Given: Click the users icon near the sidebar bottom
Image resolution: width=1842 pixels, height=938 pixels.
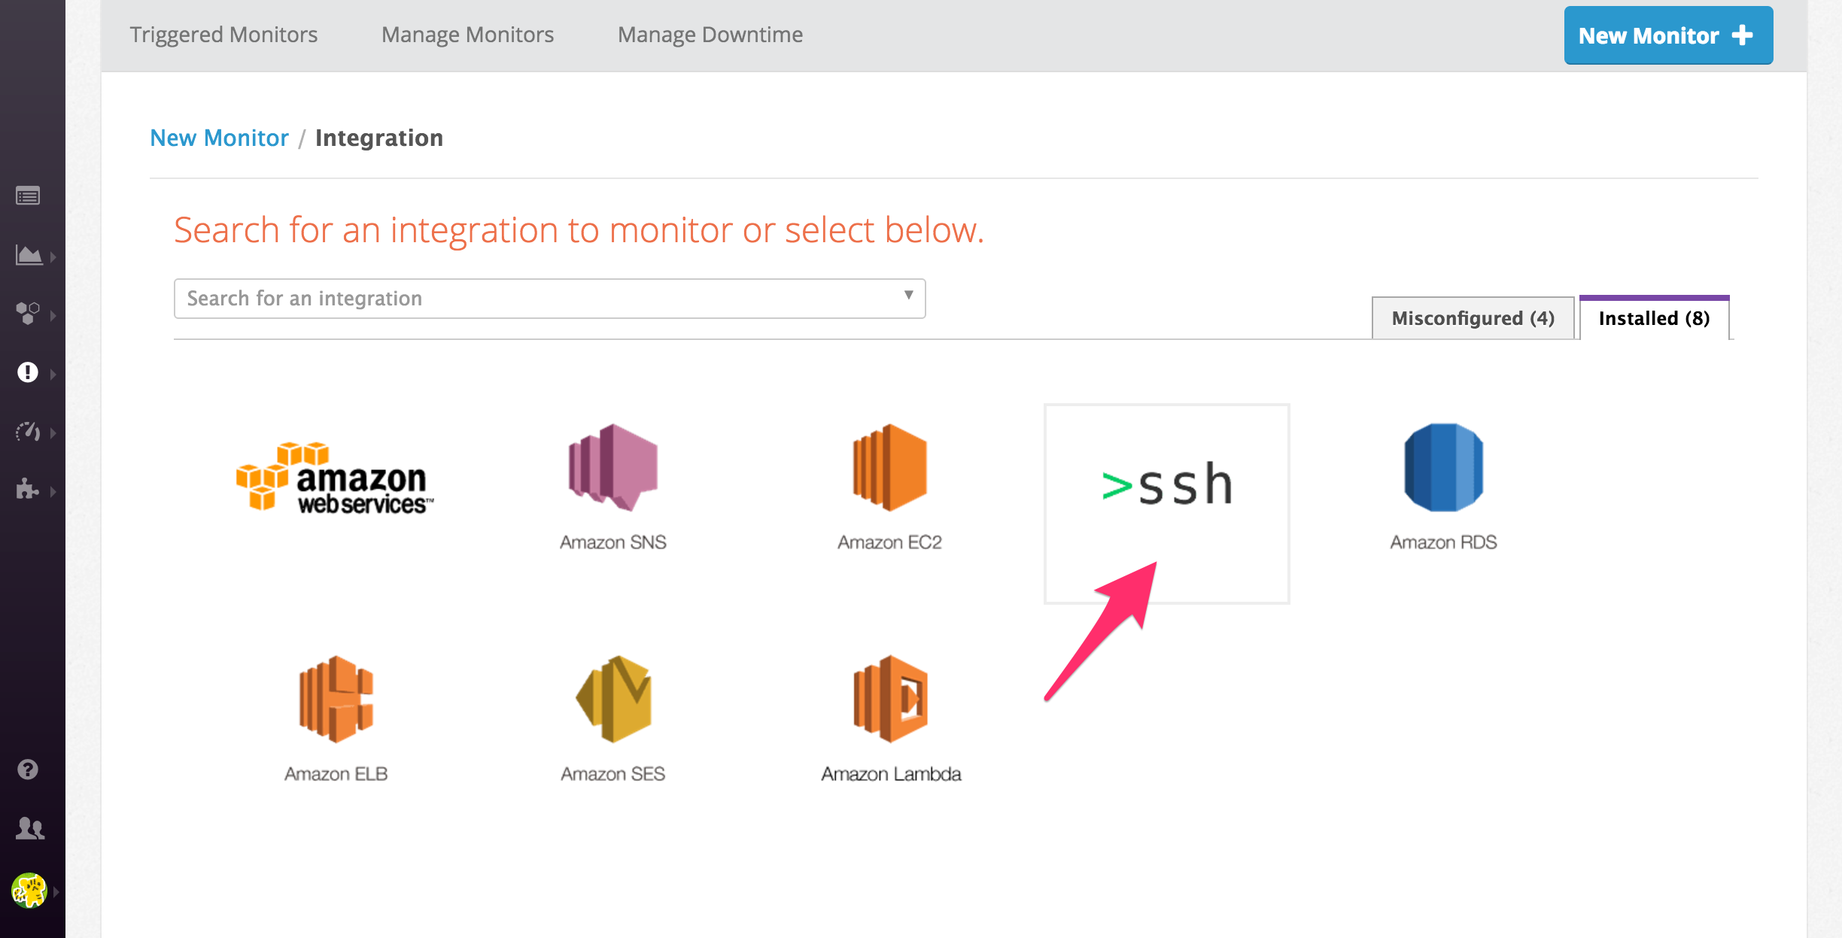Looking at the screenshot, I should (28, 827).
